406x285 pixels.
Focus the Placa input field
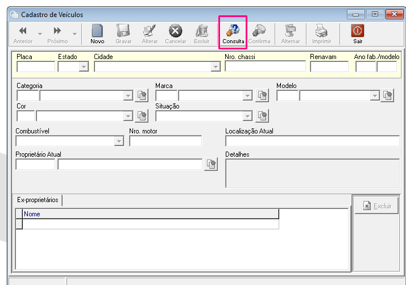click(x=36, y=67)
